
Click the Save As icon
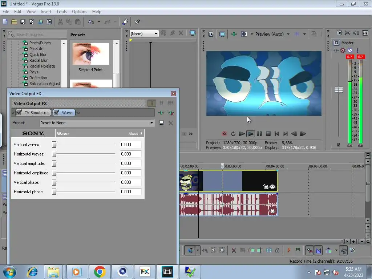pos(32,22)
